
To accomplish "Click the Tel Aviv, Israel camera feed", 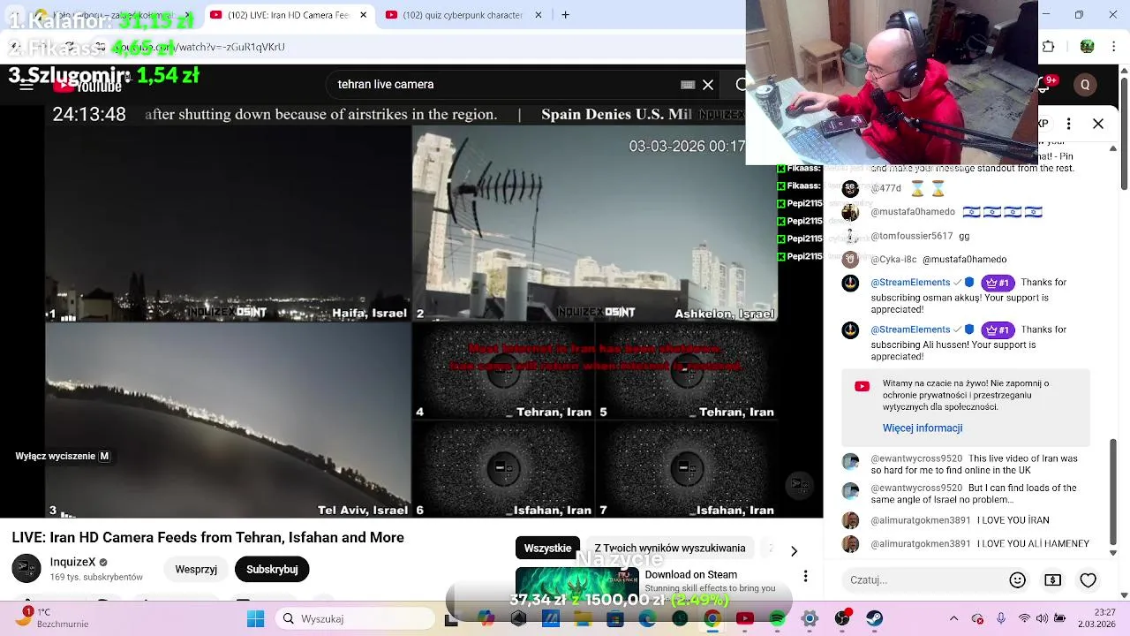I will coord(228,420).
